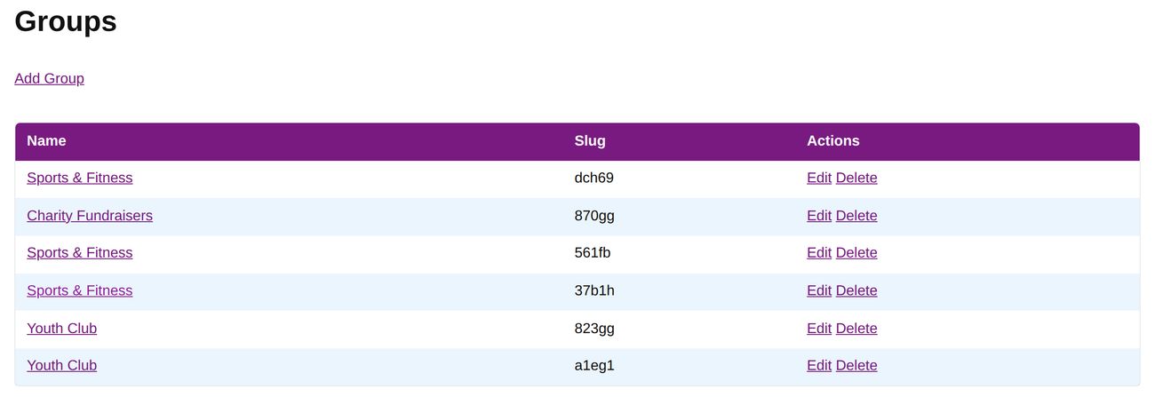Image resolution: width=1155 pixels, height=397 pixels.
Task: Open the Charity Fundraisers group
Action: pyautogui.click(x=89, y=216)
